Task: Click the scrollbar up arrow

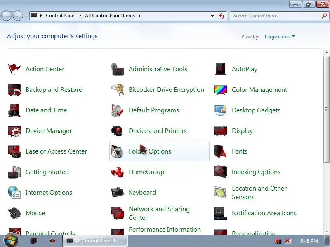Action: click(326, 52)
